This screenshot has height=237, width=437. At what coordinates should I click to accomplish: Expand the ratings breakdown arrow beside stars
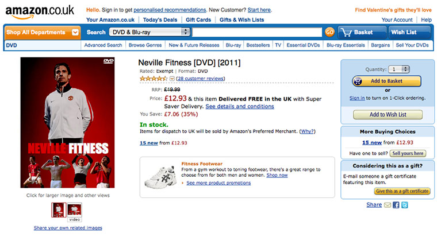pos(172,78)
